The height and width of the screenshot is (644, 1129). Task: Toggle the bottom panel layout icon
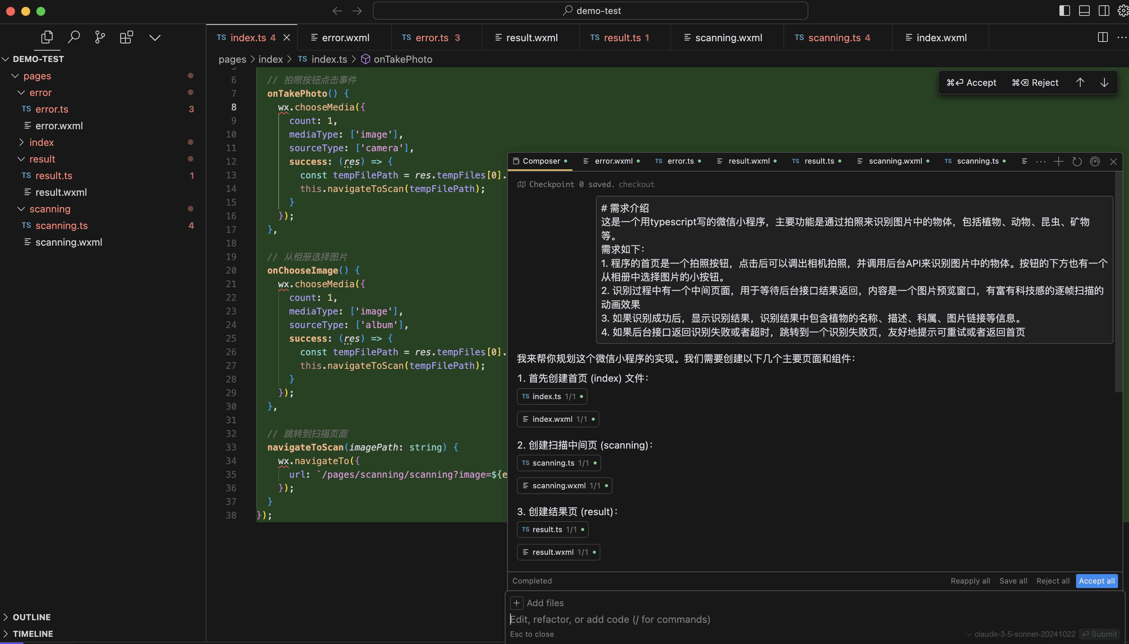(x=1084, y=11)
